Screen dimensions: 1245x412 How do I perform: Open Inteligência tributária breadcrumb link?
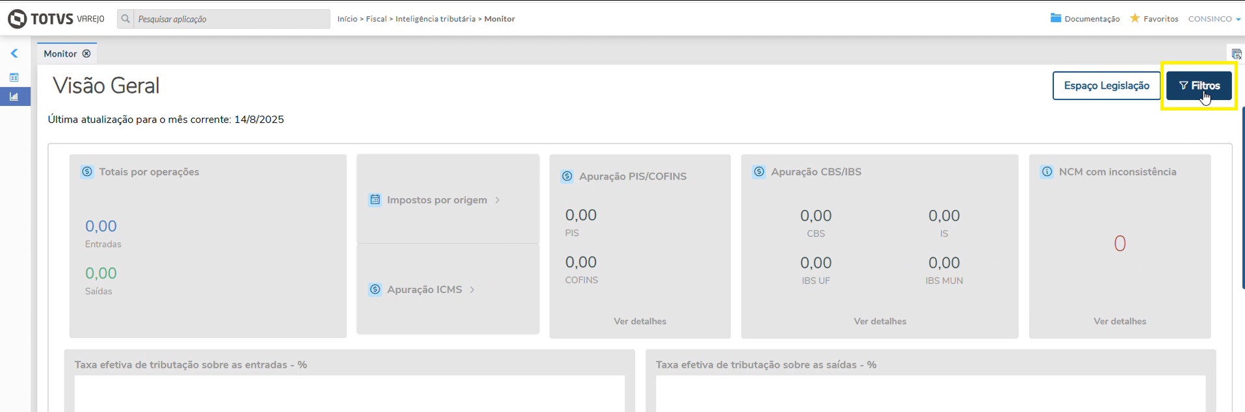point(436,19)
